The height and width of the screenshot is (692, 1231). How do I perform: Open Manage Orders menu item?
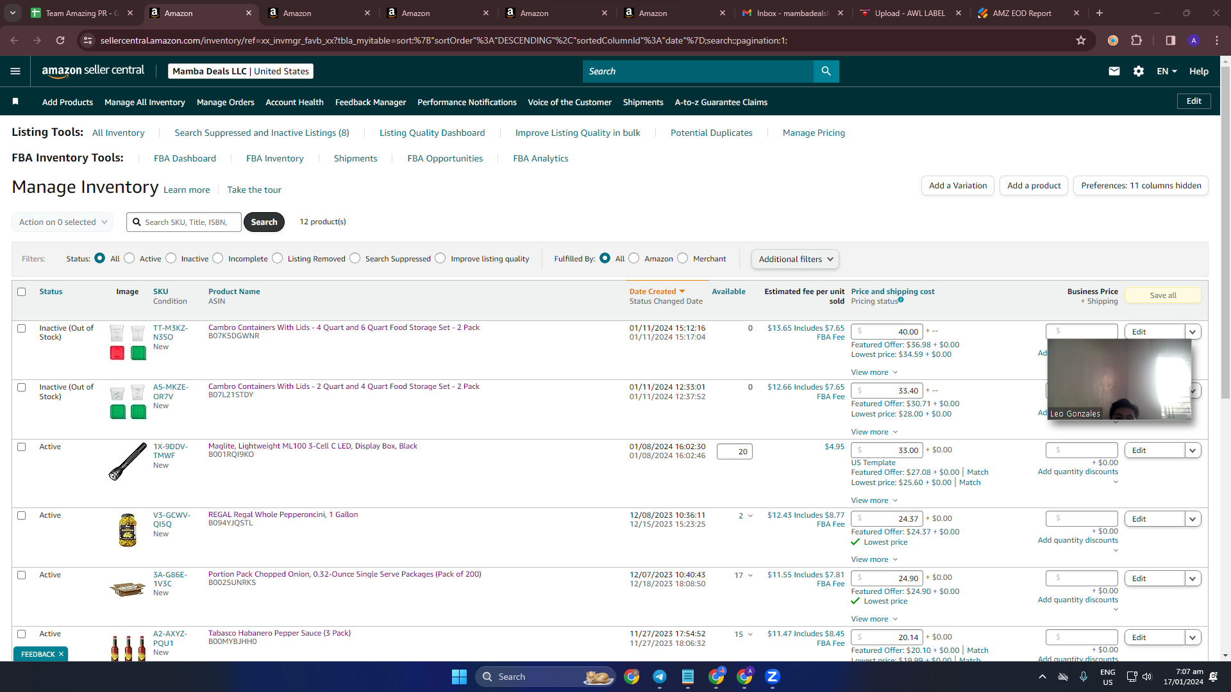(226, 102)
